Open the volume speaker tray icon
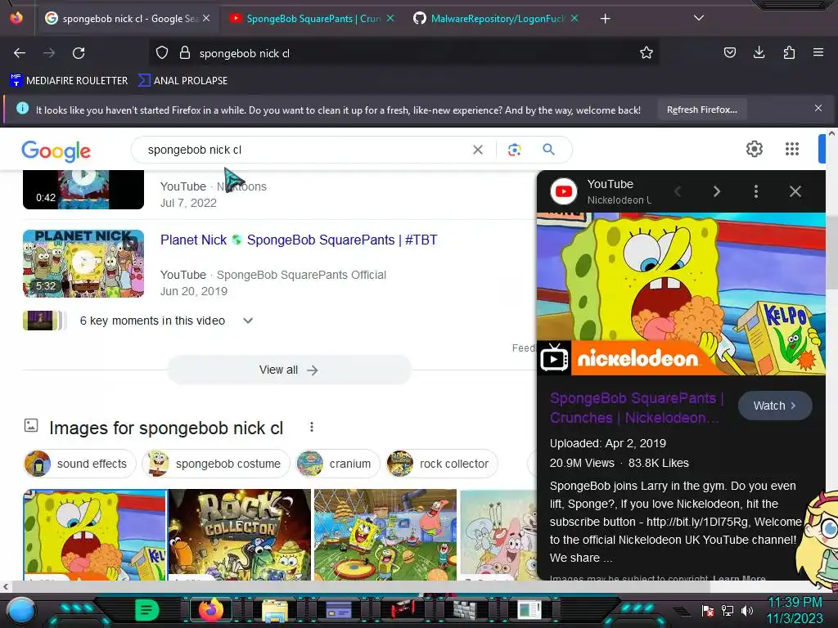Screen dimensions: 838x628 (747, 610)
